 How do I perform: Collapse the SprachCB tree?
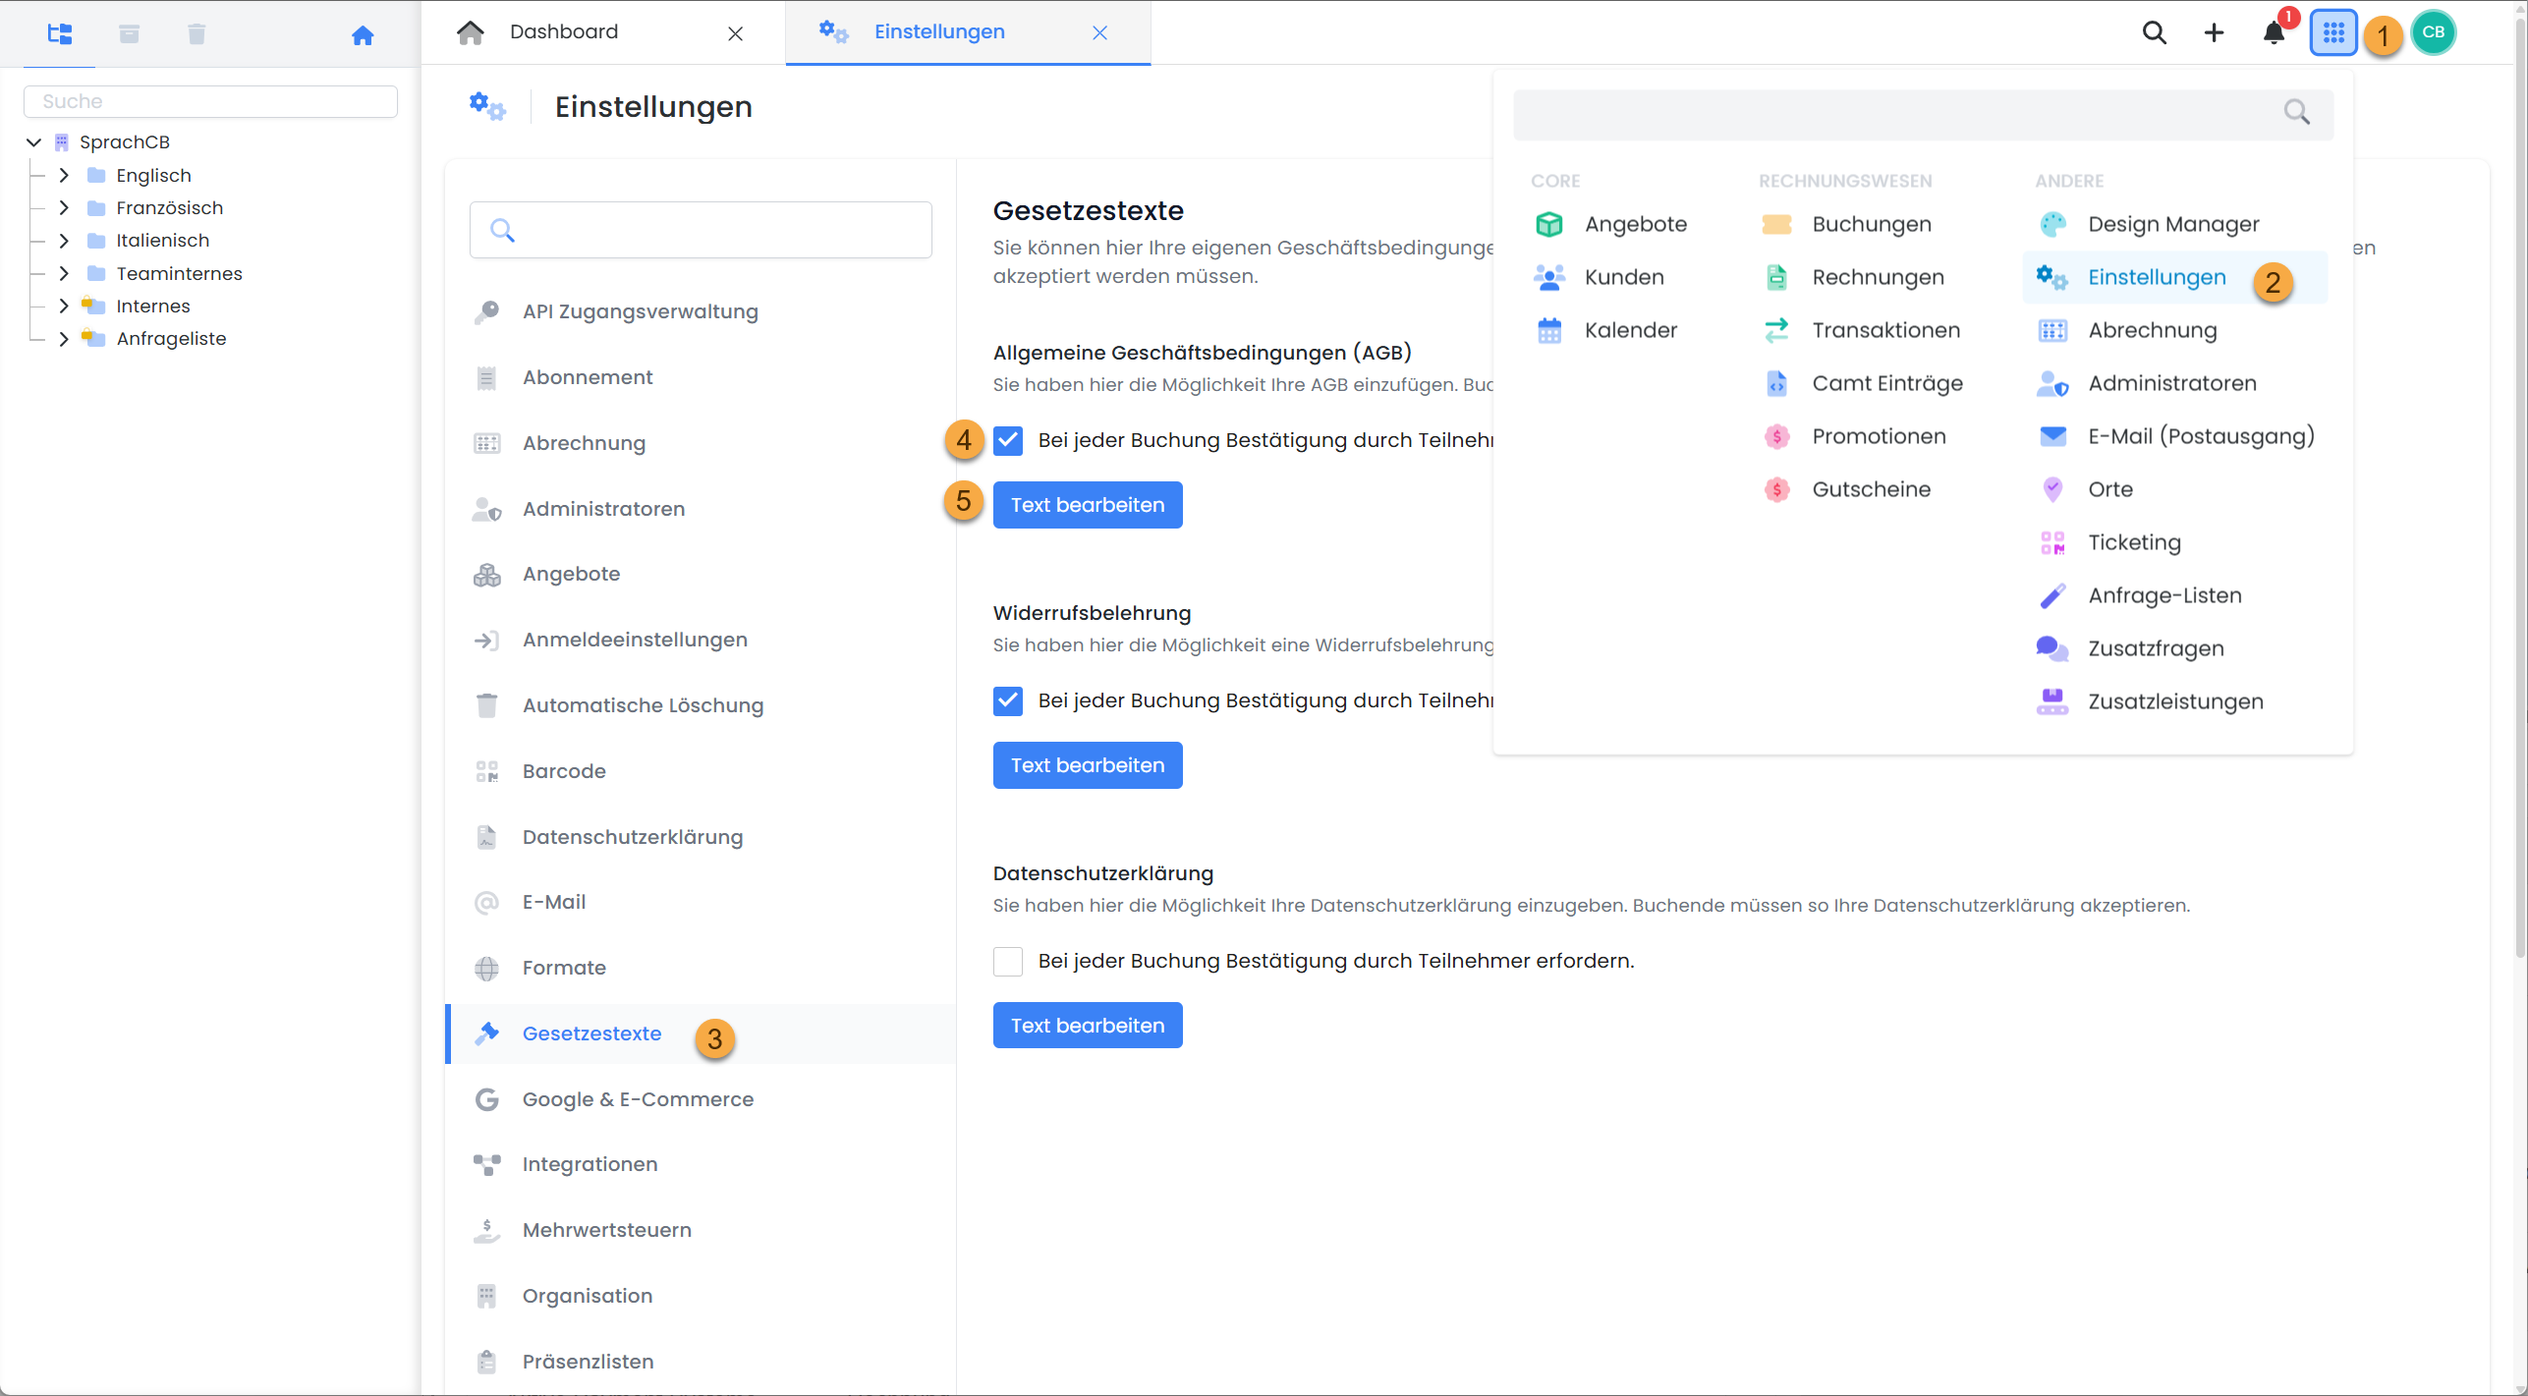[32, 141]
